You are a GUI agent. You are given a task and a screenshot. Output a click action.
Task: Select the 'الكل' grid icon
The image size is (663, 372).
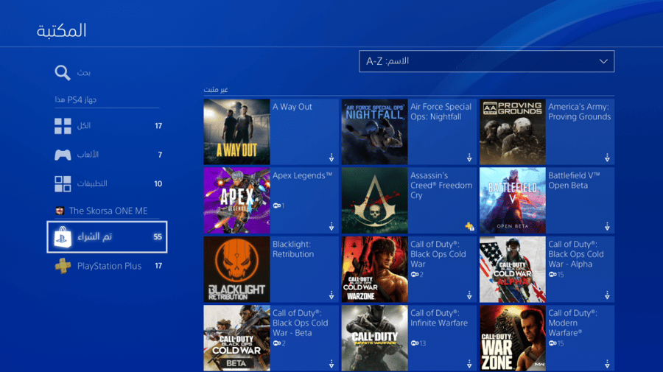[63, 126]
